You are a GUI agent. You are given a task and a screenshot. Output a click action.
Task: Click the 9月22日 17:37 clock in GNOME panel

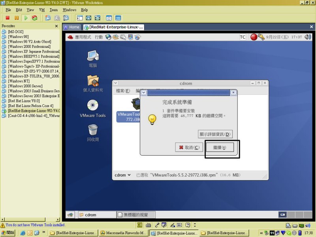284,37
